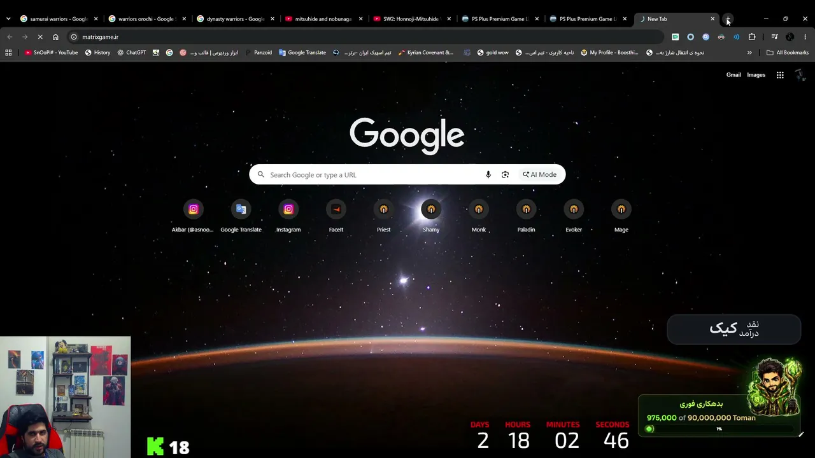Viewport: 815px width, 458px height.
Task: Open the History bookmark
Action: (97, 53)
